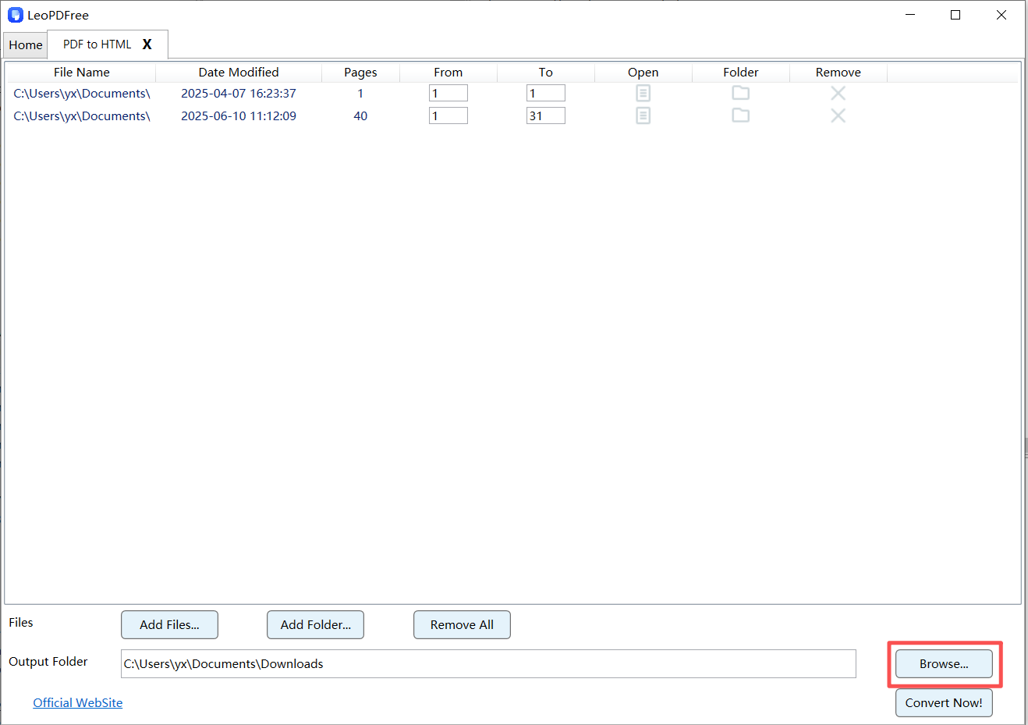Visit the Official WebSite link
1028x725 pixels.
[77, 702]
